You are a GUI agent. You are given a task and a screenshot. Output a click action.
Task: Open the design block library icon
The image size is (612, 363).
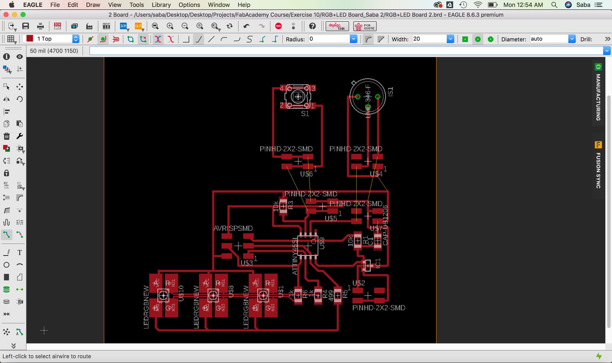pyautogui.click(x=106, y=26)
